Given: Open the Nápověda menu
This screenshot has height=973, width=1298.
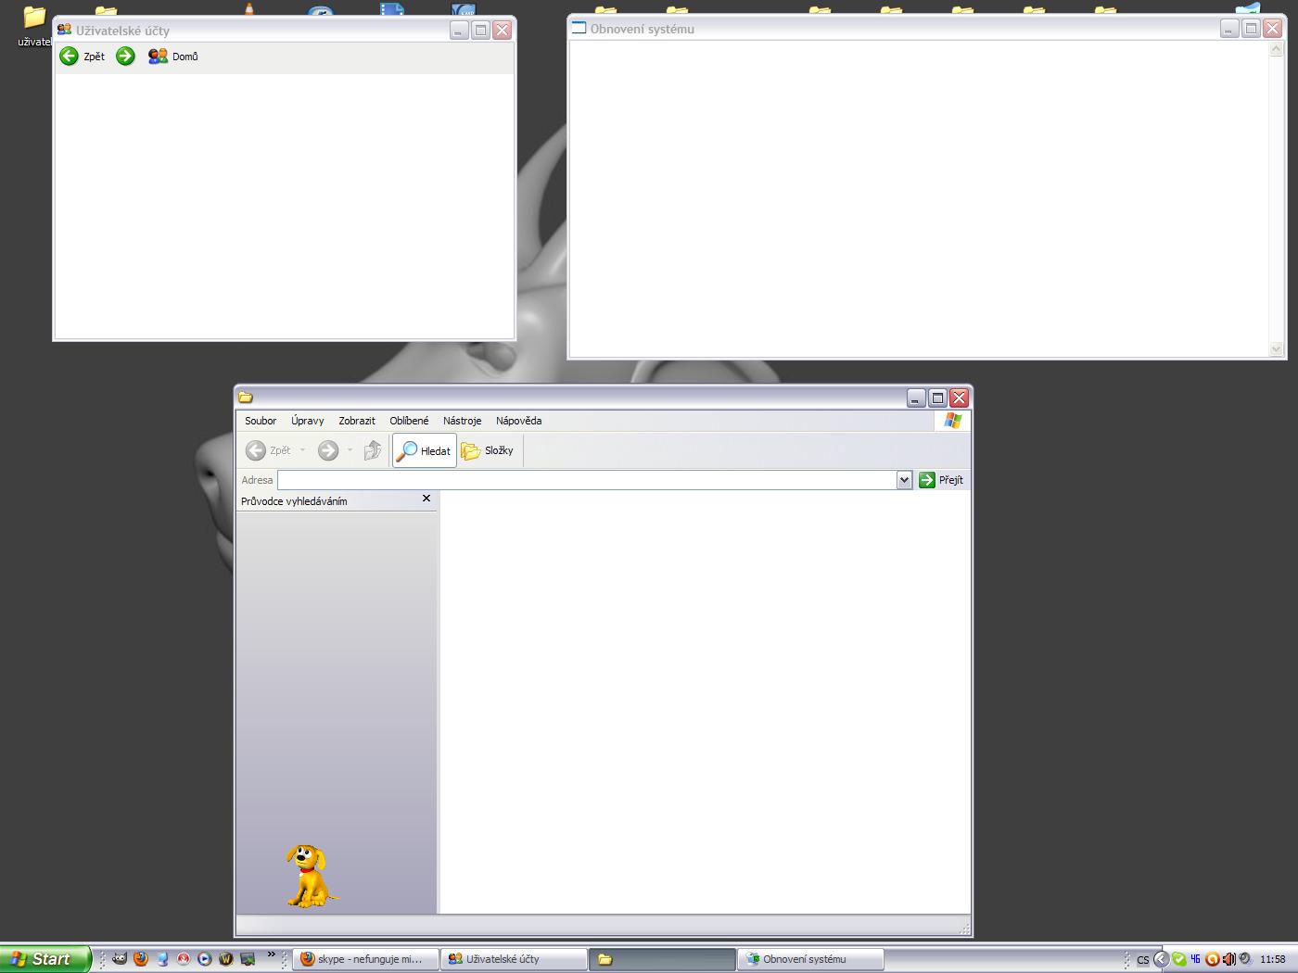Looking at the screenshot, I should coord(518,421).
